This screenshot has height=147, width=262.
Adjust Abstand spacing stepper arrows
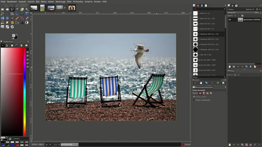pyautogui.click(x=225, y=80)
